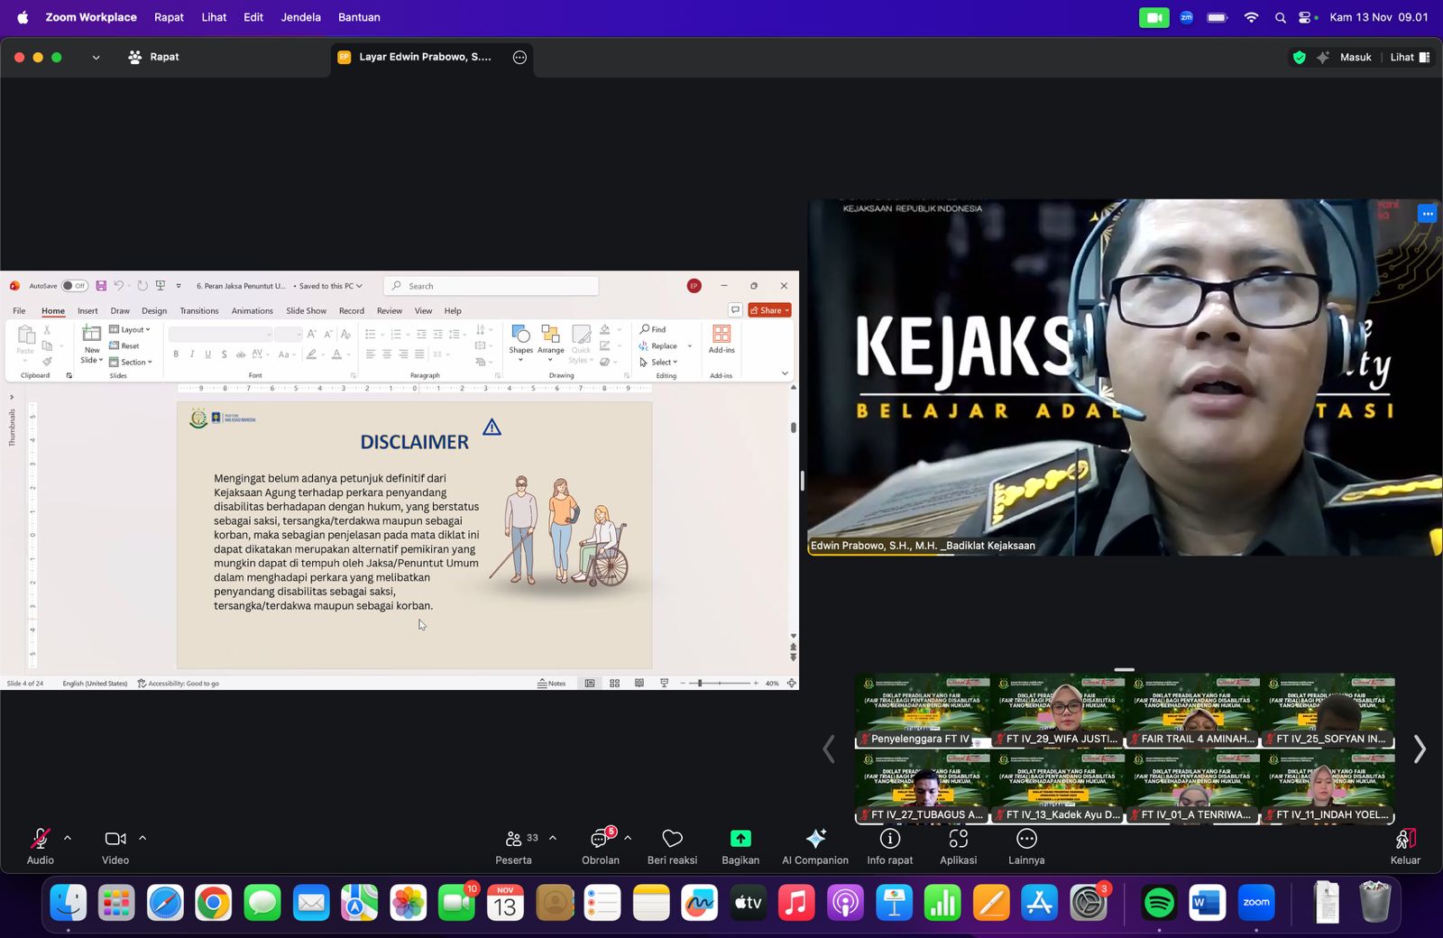Open the Aplikasi apps panel
Screen dimensions: 1443x938
[x=958, y=840]
